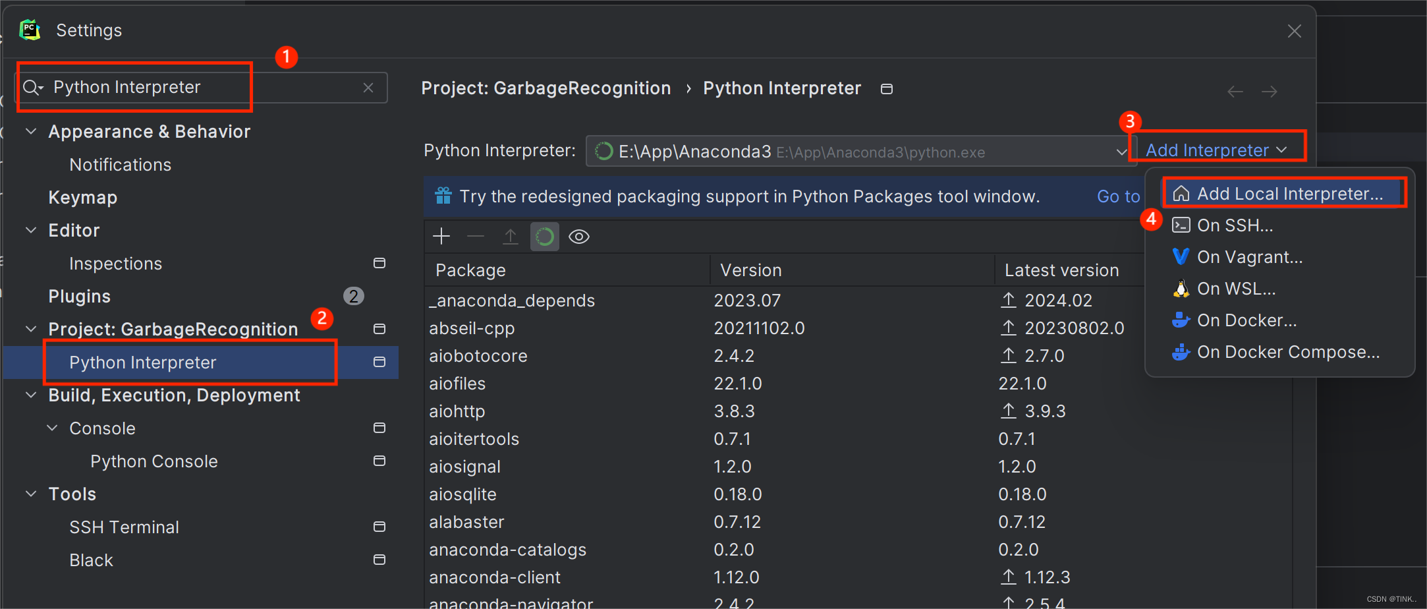
Task: Uninstall selected package using minus icon
Action: tap(476, 236)
